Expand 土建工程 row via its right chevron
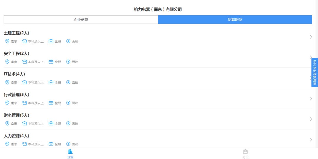This screenshot has height=159, width=318. 311,37
